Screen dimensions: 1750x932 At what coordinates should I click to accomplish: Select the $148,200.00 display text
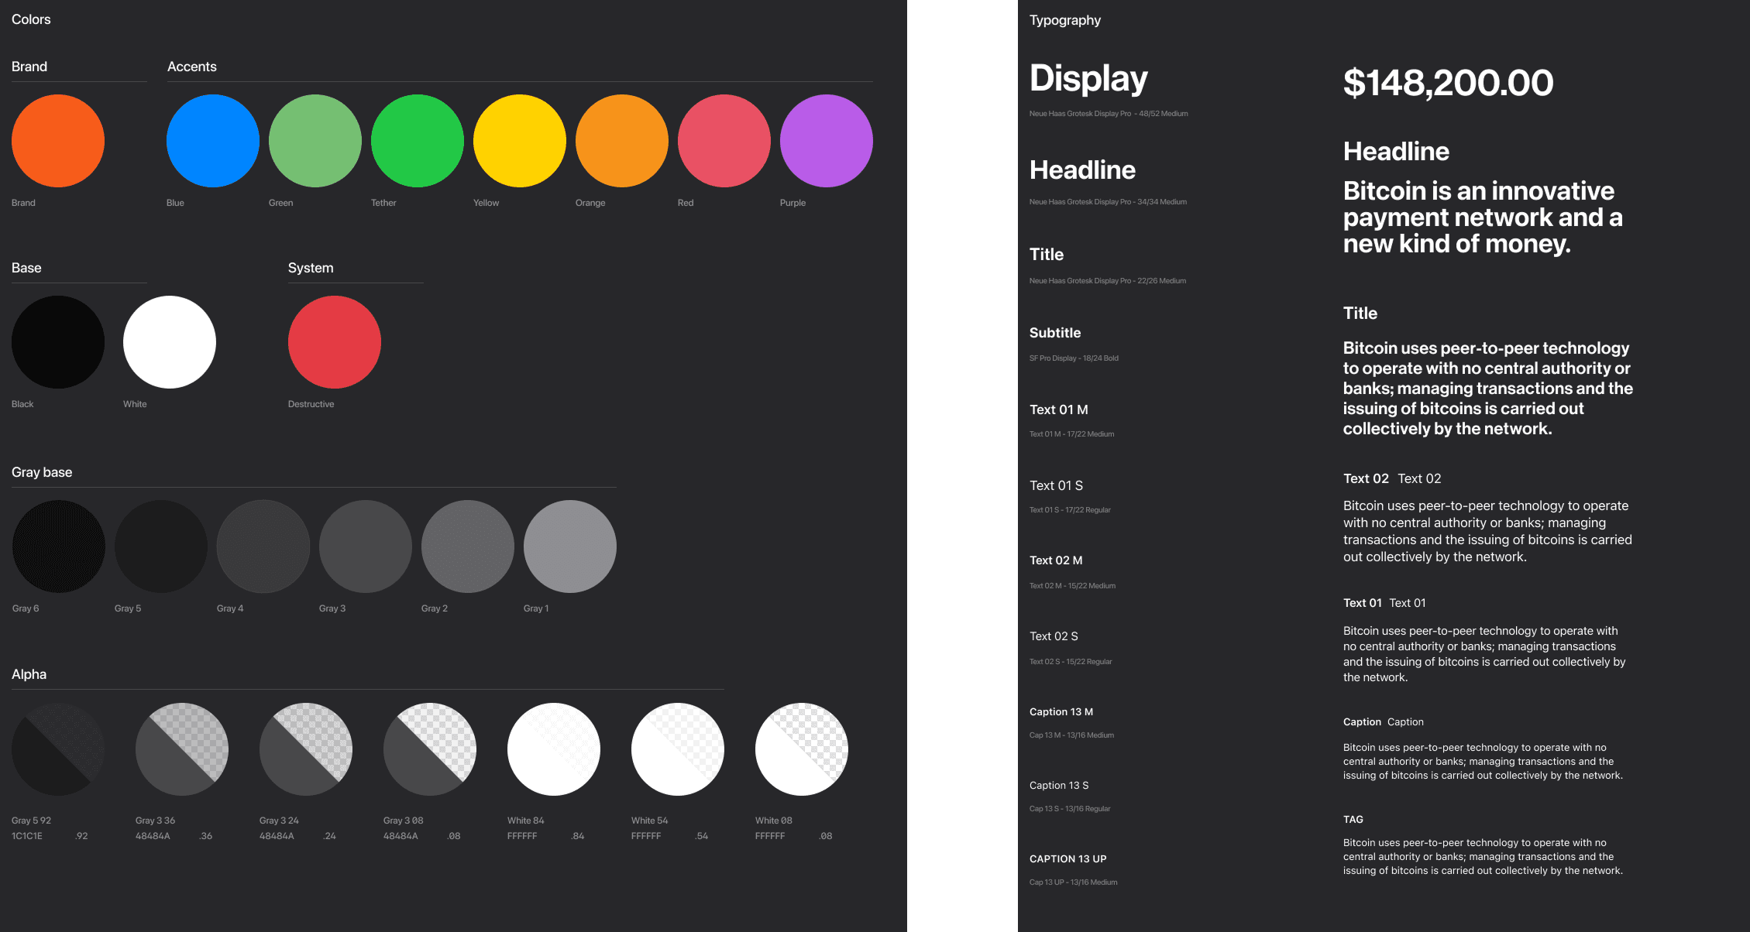coord(1448,83)
